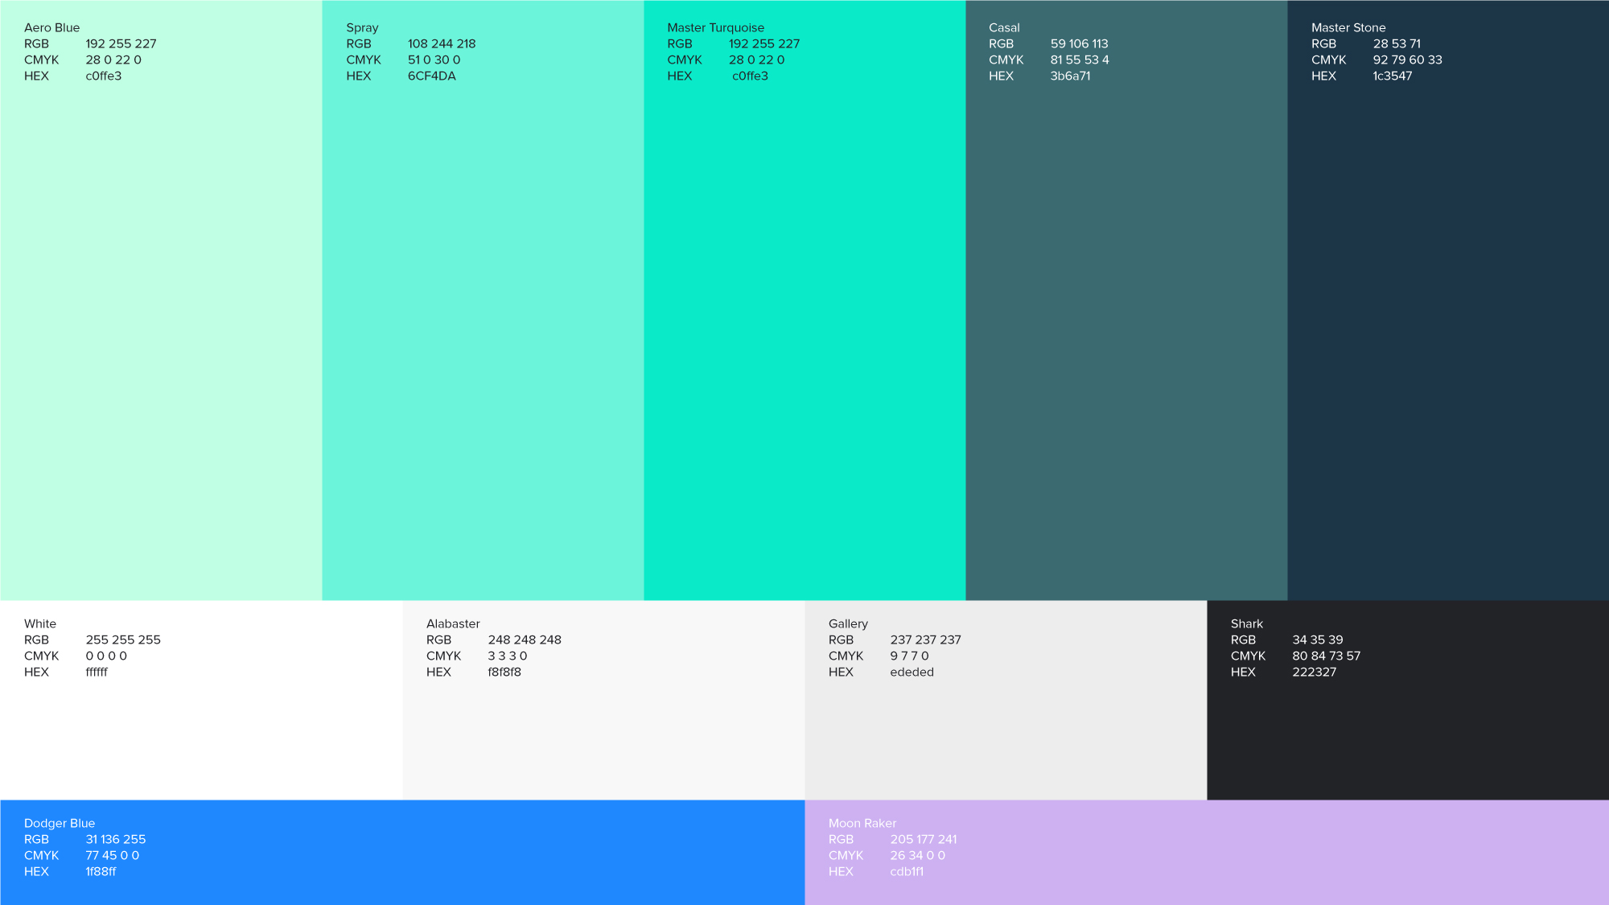Click Aero Blue's CMYK value 28 0 22 0
The width and height of the screenshot is (1609, 905).
click(113, 60)
